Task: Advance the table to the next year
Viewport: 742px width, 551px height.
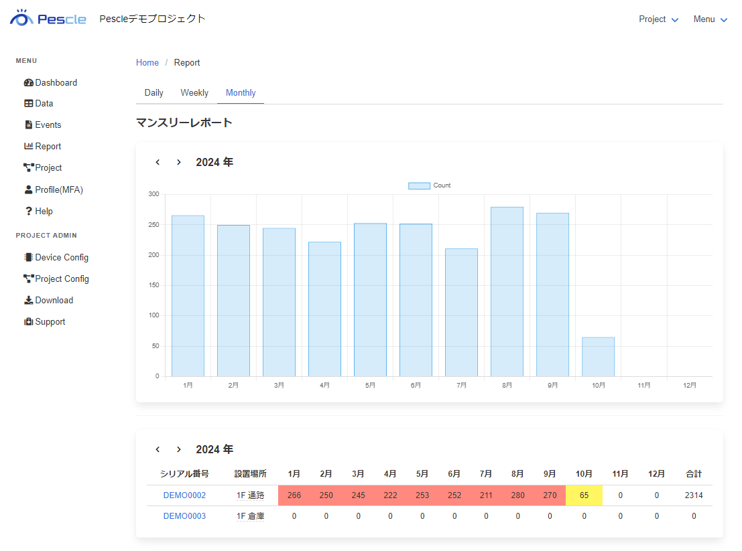Action: [178, 449]
